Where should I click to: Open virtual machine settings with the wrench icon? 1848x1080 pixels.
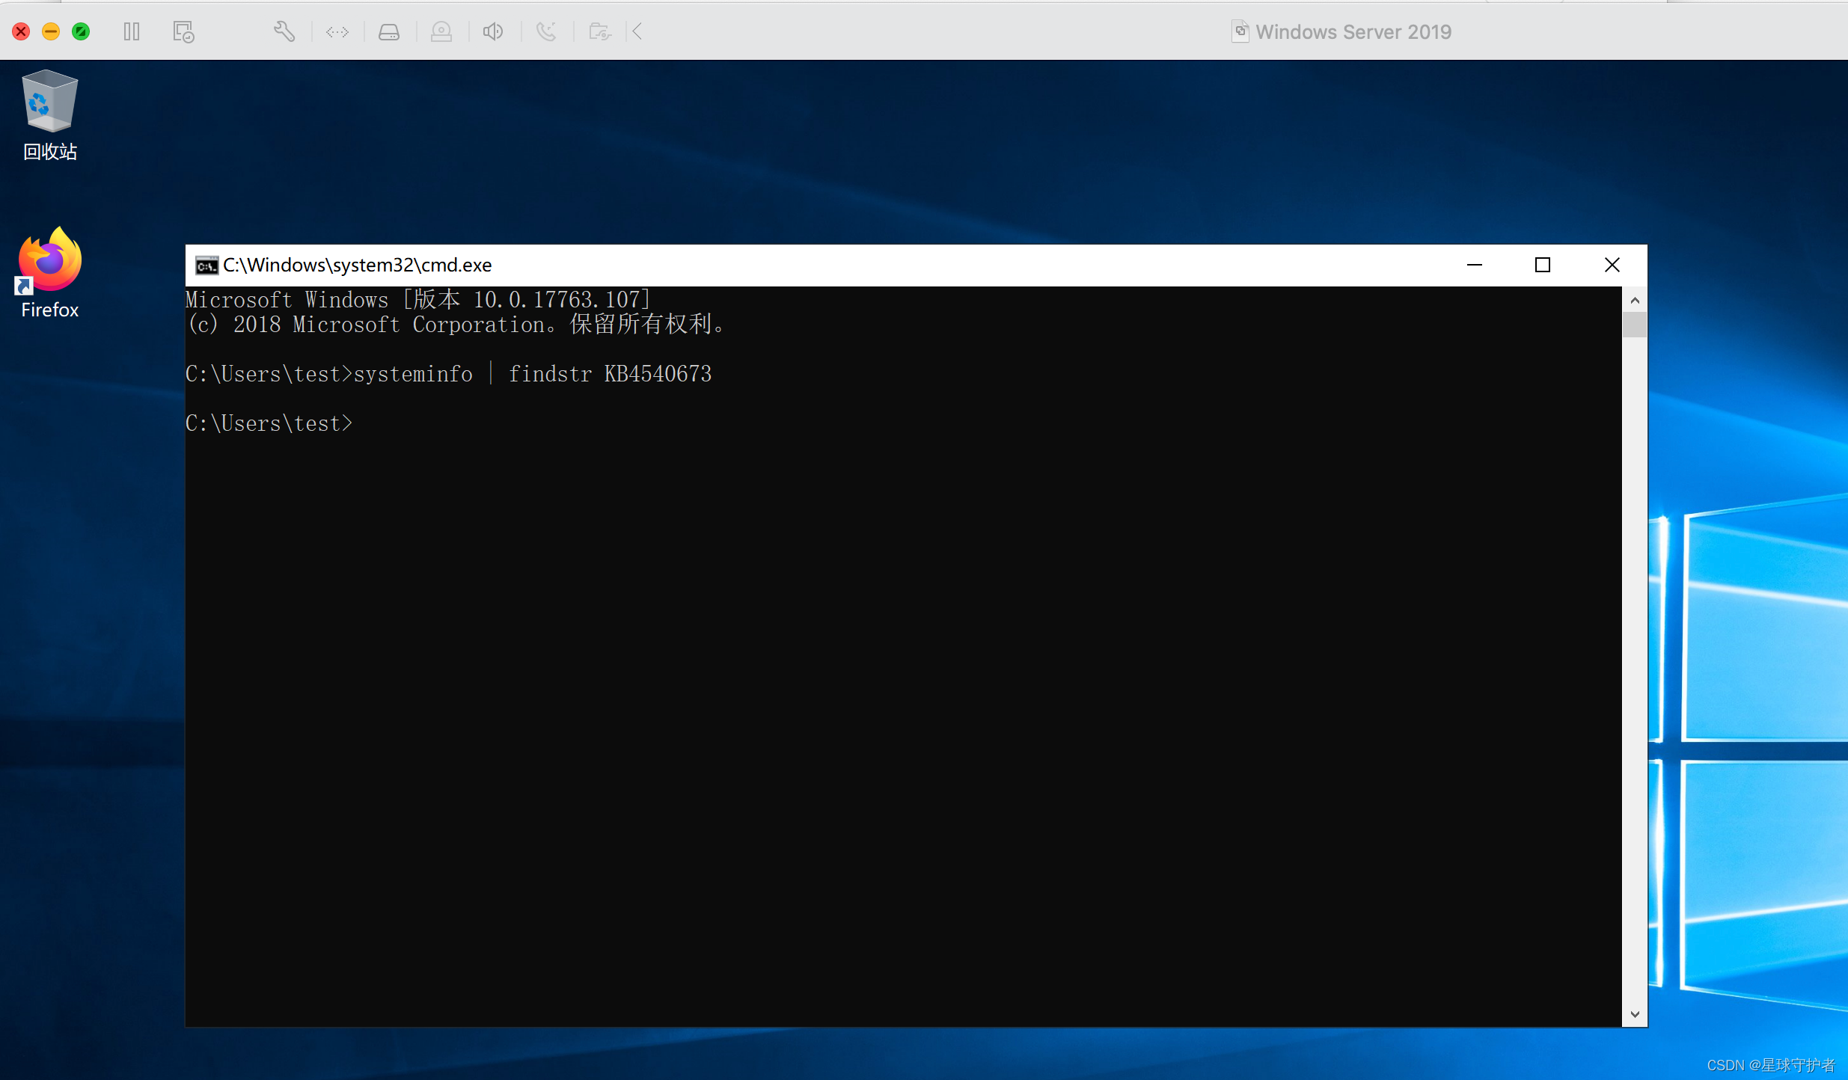coord(284,31)
